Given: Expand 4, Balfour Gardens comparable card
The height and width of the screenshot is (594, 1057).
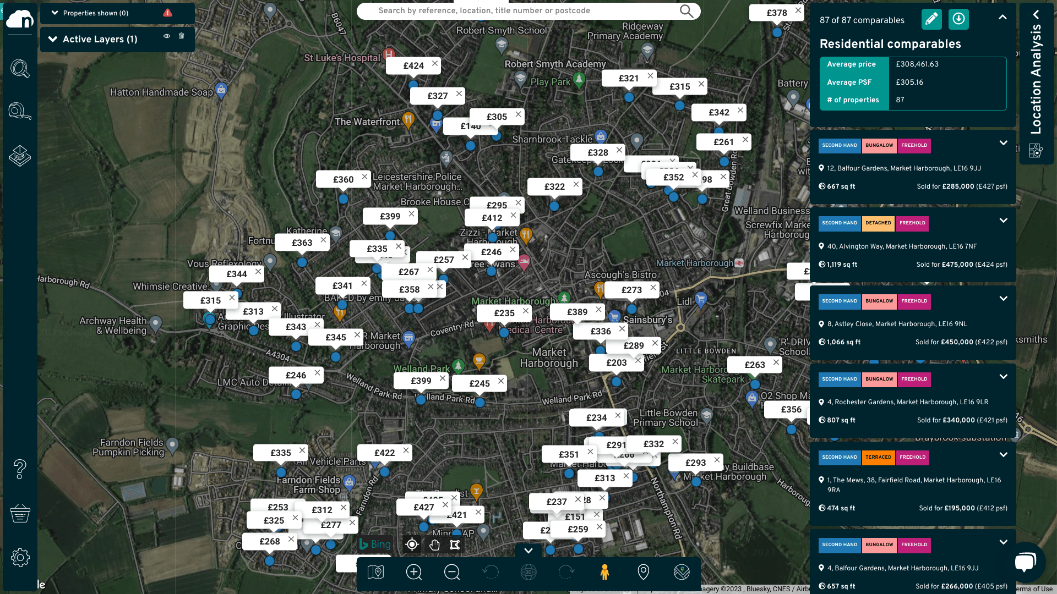Looking at the screenshot, I should click(1003, 542).
